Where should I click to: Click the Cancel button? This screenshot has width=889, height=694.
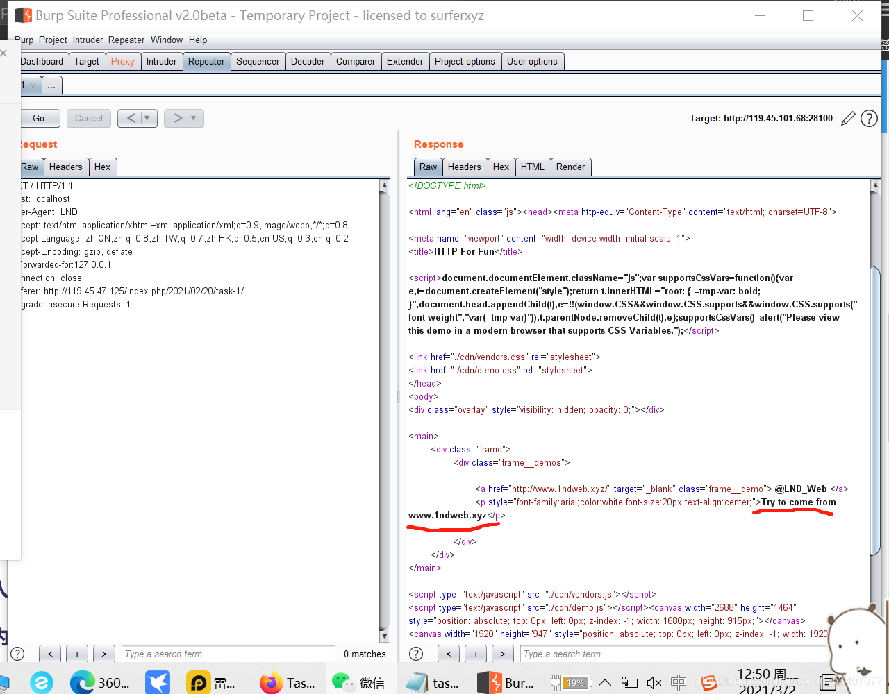point(89,118)
